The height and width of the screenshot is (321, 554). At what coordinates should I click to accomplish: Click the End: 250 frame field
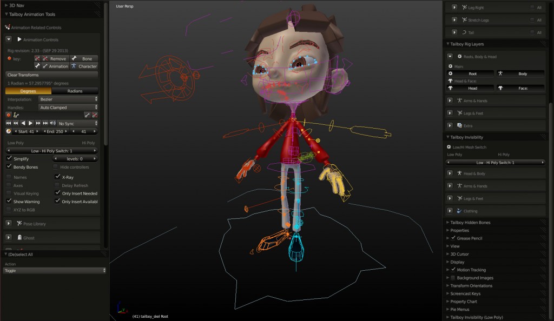54,132
